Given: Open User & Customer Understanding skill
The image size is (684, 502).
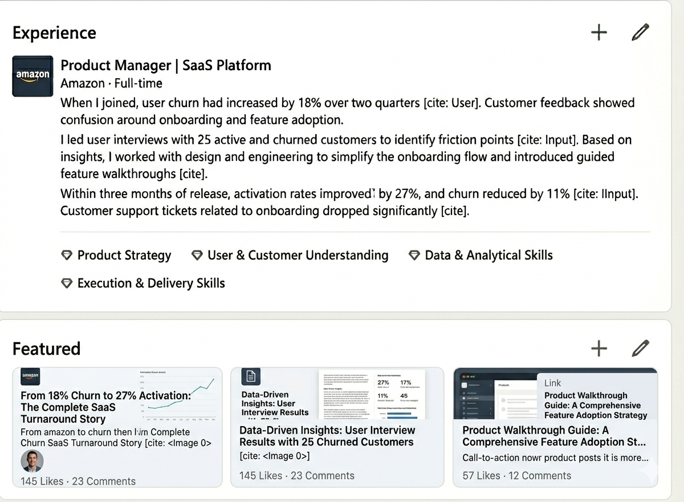Looking at the screenshot, I should coord(298,256).
